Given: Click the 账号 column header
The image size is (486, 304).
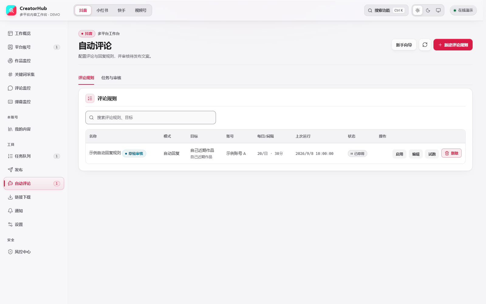Looking at the screenshot, I should coord(230,136).
